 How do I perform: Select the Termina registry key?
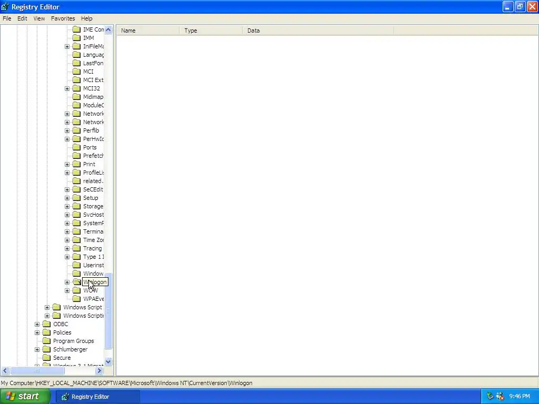point(93,231)
